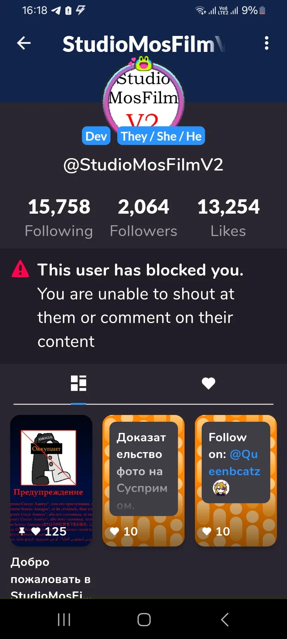This screenshot has width=287, height=639.
Task: Open the three-dot overflow menu
Action: 267,43
